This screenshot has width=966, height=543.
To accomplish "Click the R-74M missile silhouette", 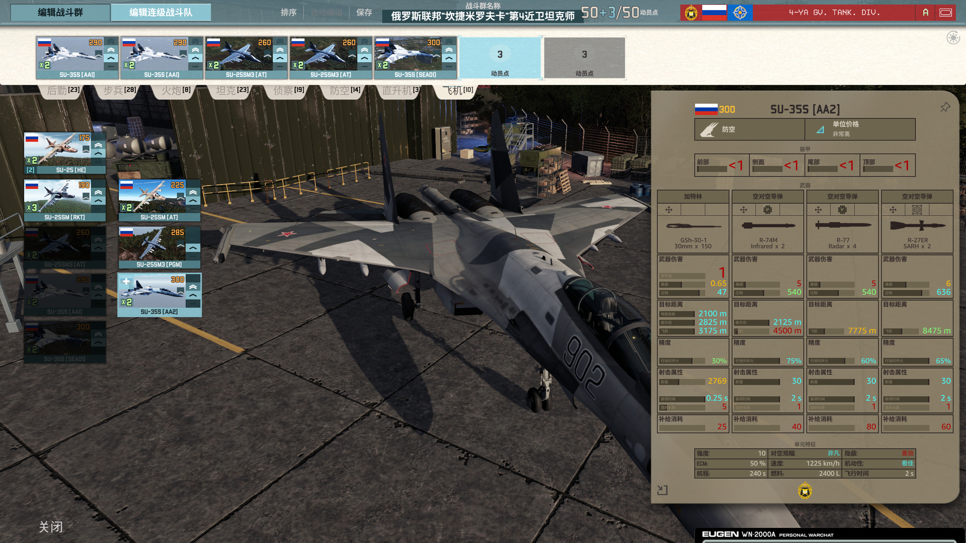I will (x=768, y=226).
